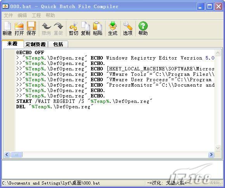Image resolution: width=225 pixels, height=188 pixels.
Task: Open the 帮助 menu in menu bar
Action: 50,15
